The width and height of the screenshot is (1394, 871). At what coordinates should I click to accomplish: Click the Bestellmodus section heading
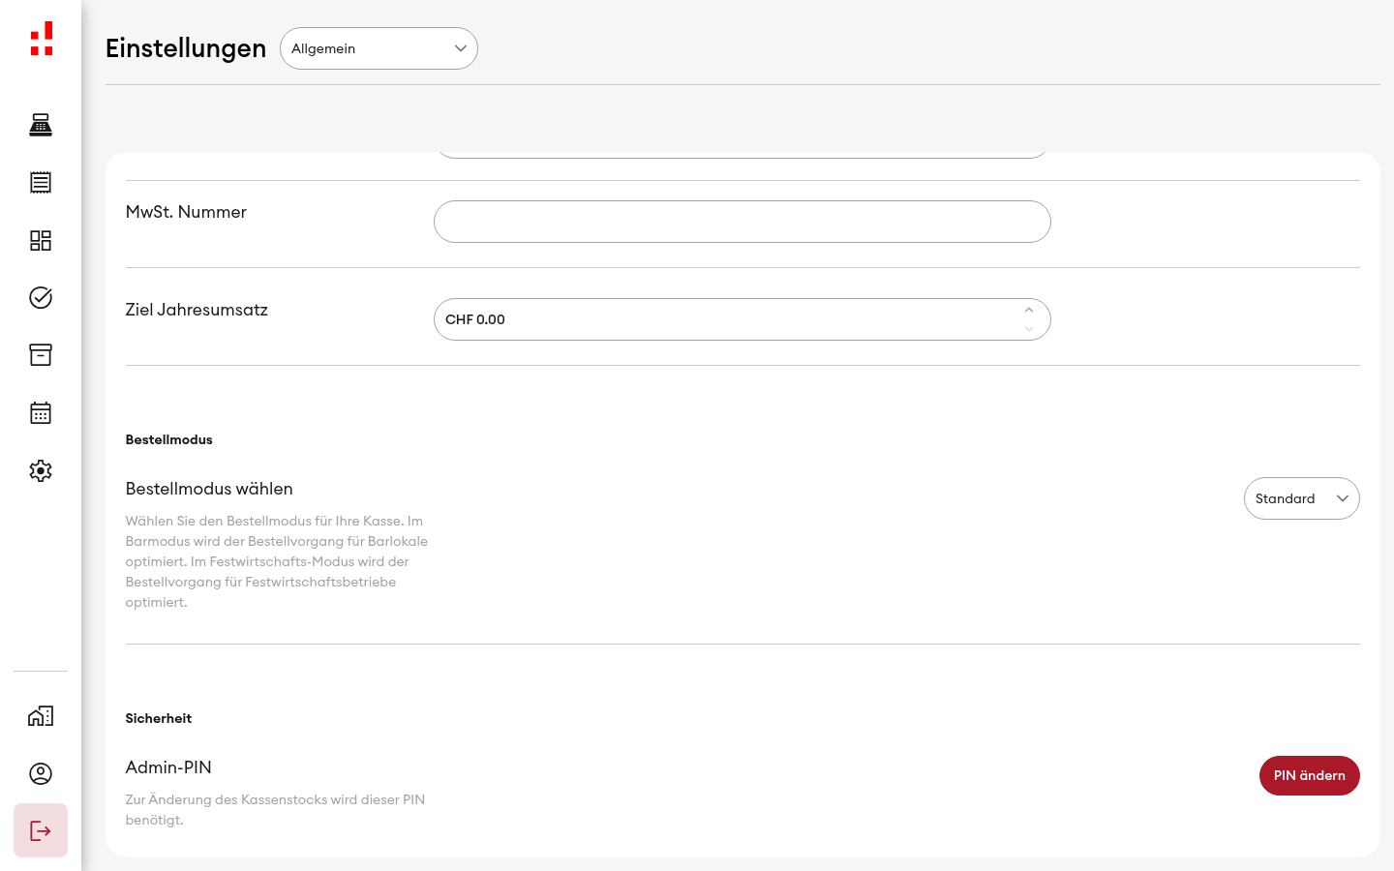pos(168,439)
